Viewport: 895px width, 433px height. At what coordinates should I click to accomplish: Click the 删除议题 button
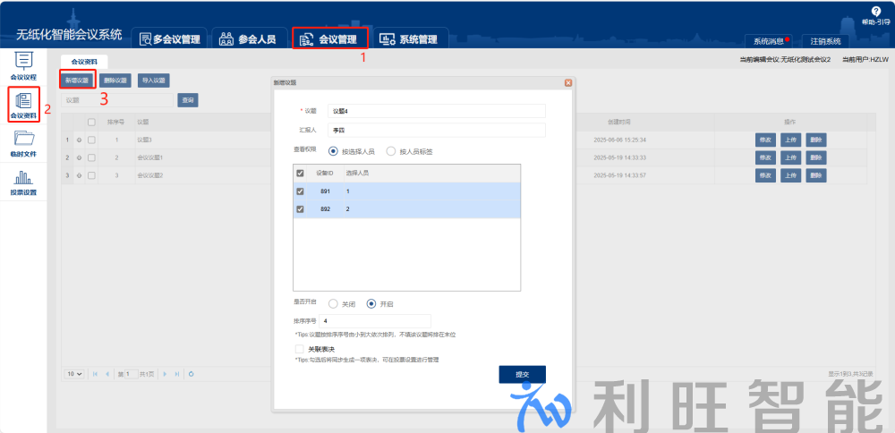[115, 81]
